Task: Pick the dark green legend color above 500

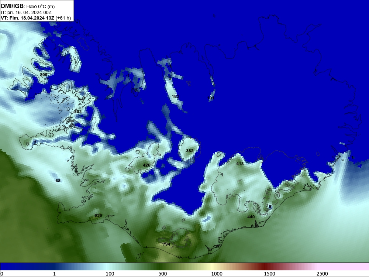Action: coord(159,267)
